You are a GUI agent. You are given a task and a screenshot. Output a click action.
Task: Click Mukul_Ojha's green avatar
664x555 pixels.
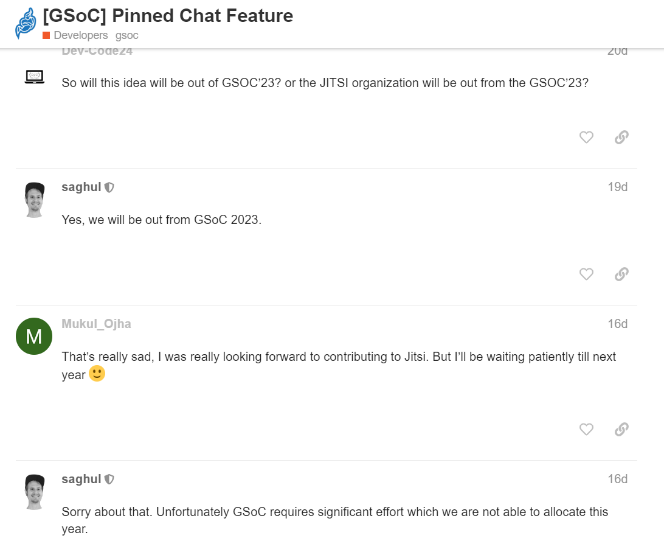34,336
